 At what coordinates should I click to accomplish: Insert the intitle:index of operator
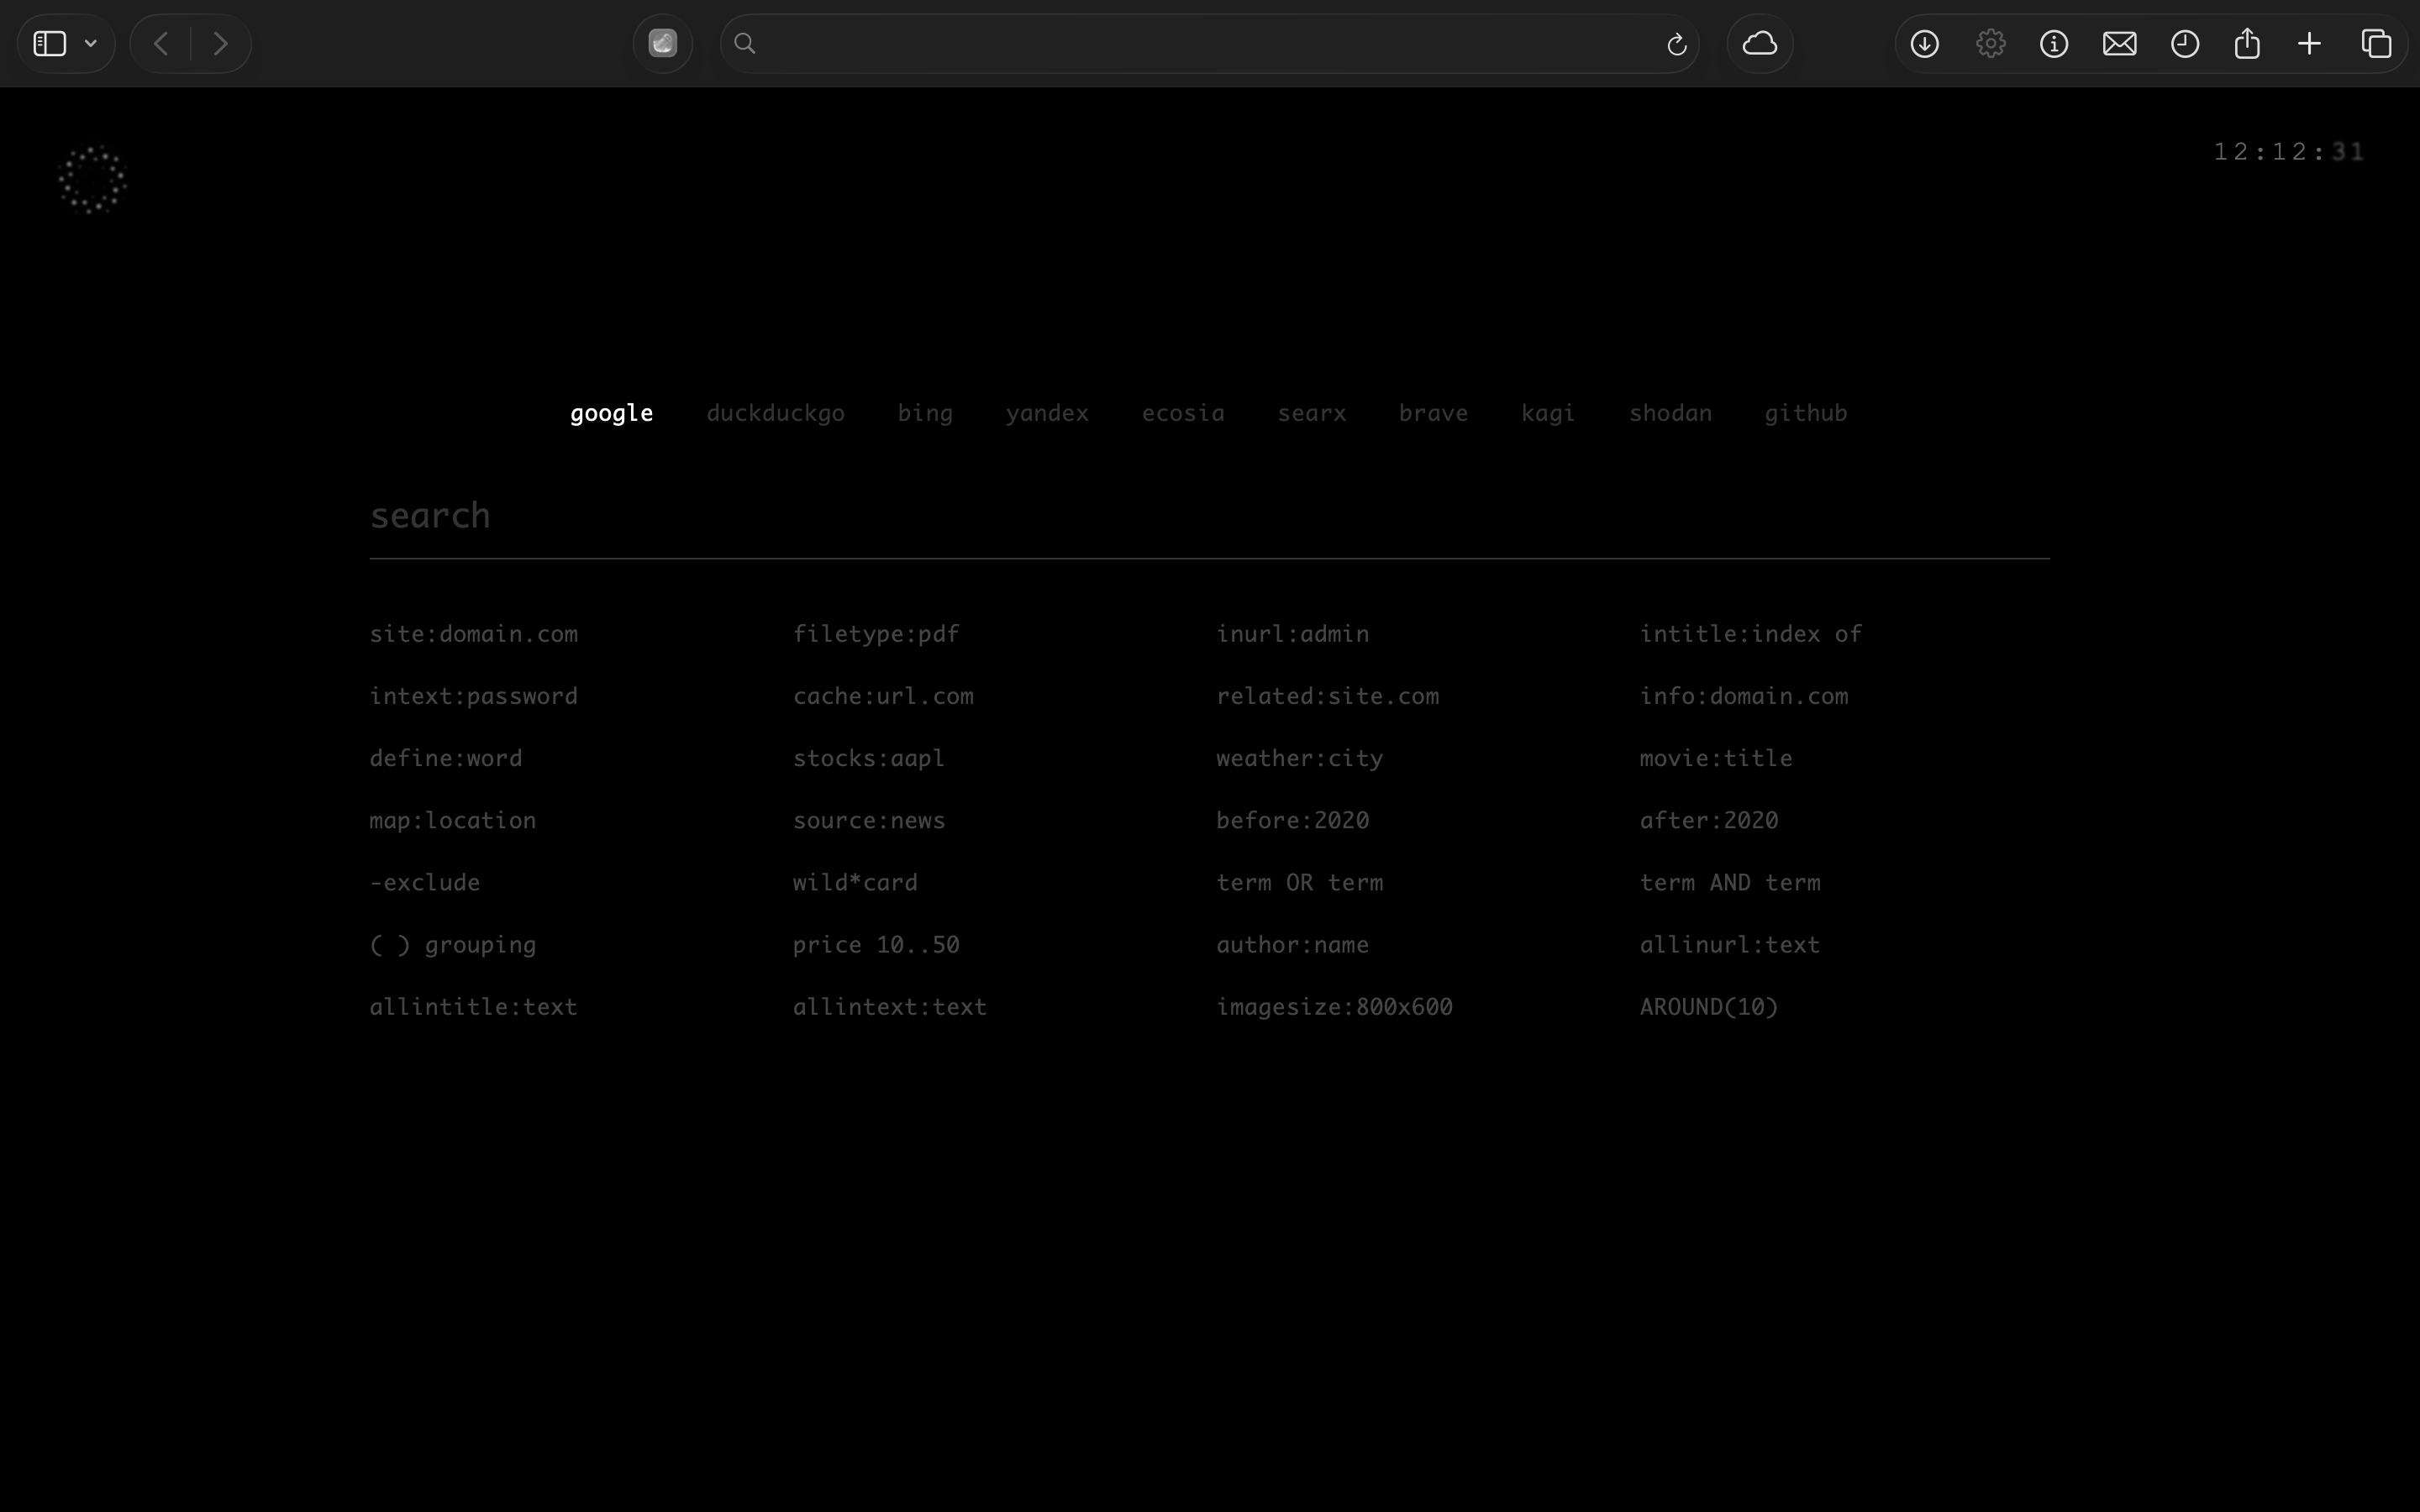point(1750,634)
